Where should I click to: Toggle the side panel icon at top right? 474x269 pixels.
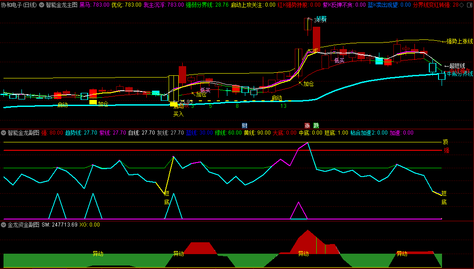pyautogui.click(x=470, y=5)
